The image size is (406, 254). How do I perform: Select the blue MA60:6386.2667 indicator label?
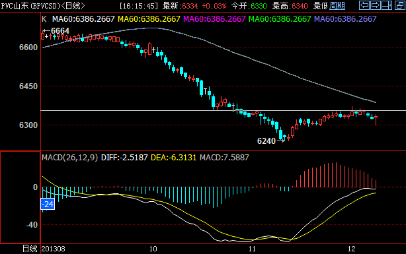pos(345,19)
